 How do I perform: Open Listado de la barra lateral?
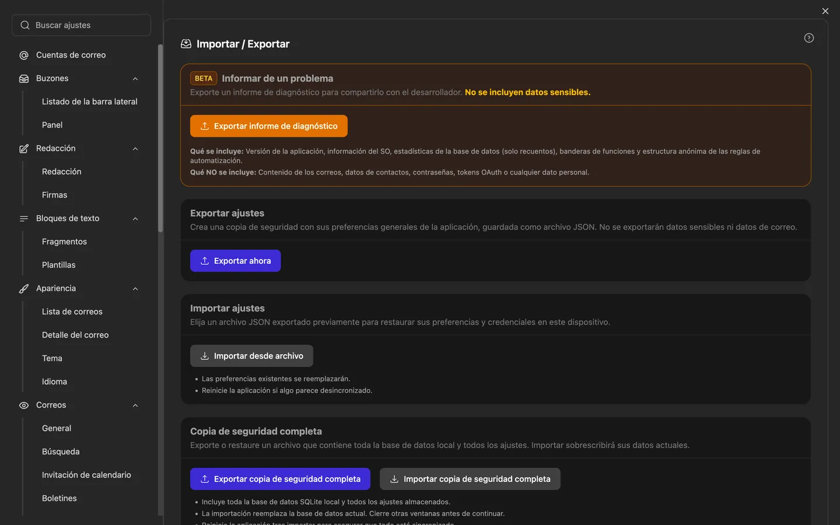pyautogui.click(x=90, y=101)
